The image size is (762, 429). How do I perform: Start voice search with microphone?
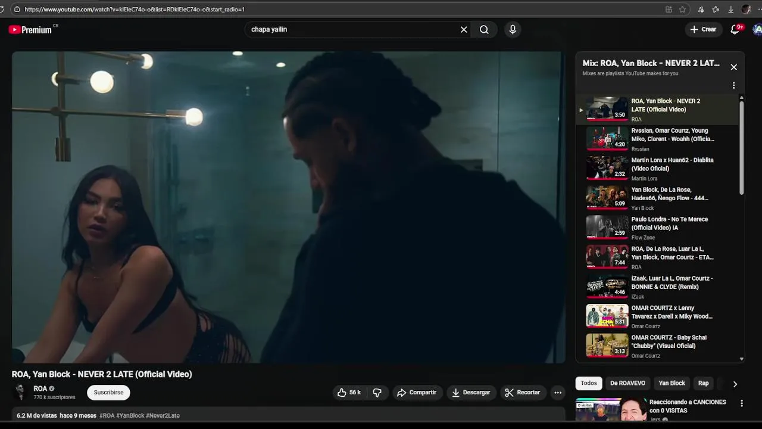(x=513, y=29)
